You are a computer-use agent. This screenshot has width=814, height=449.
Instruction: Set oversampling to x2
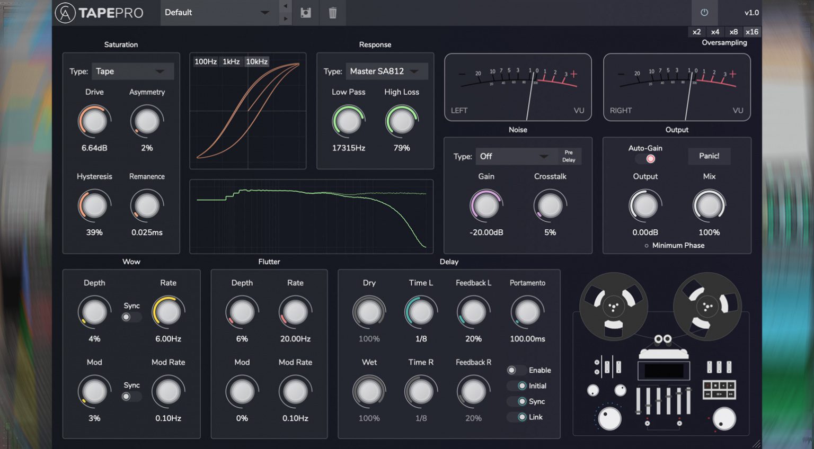[696, 32]
